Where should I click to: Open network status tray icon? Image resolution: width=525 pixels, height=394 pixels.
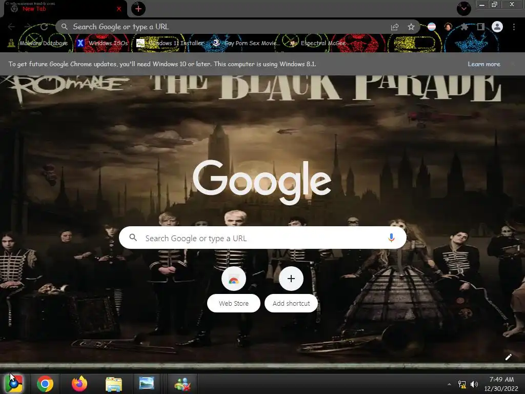pos(462,384)
